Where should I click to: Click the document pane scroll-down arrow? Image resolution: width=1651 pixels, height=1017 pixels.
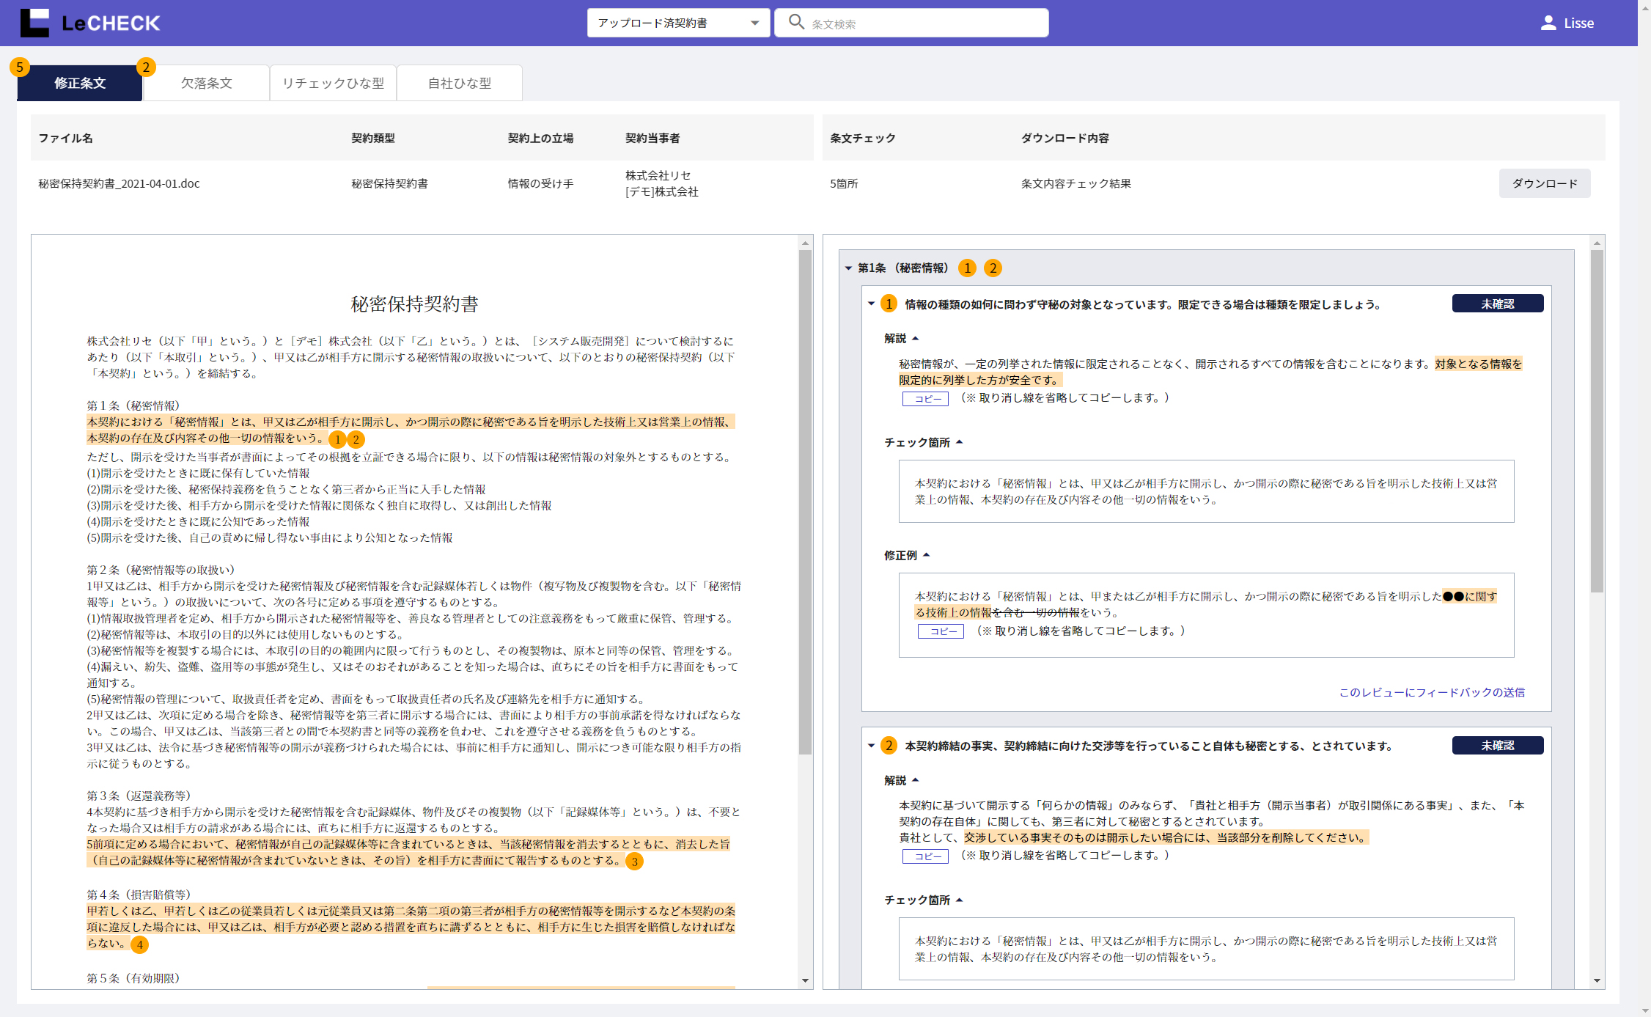coord(805,980)
